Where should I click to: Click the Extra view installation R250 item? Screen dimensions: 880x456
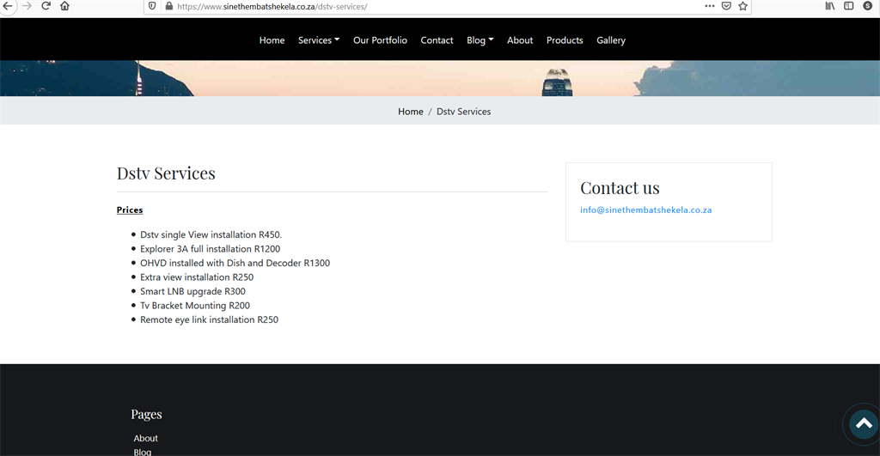pyautogui.click(x=197, y=277)
